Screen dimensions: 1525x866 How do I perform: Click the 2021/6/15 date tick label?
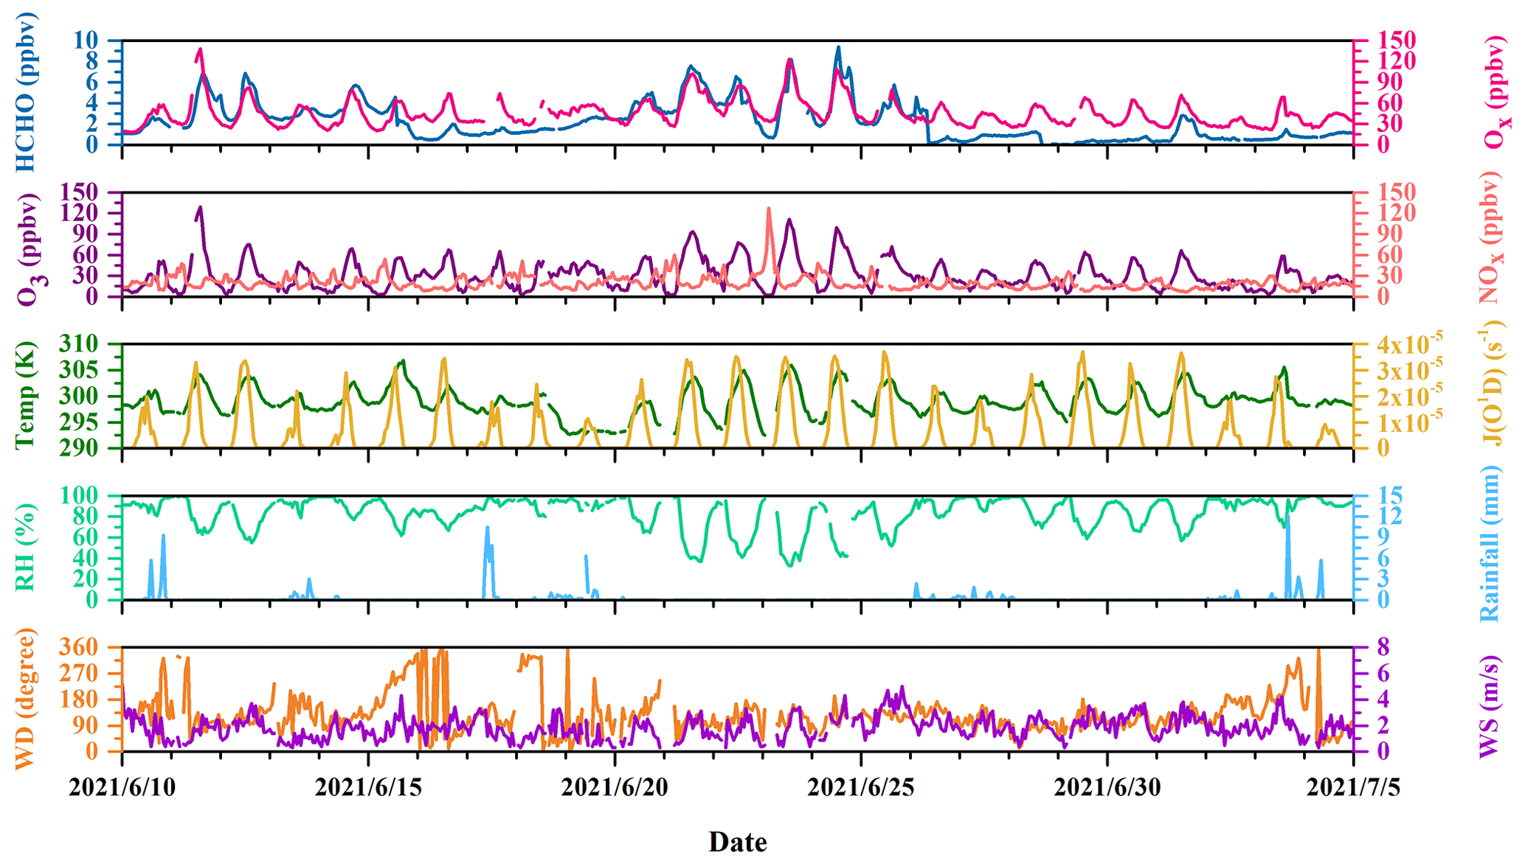(368, 787)
